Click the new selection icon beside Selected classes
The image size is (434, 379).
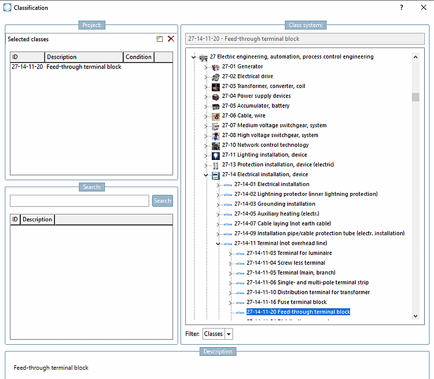click(160, 39)
